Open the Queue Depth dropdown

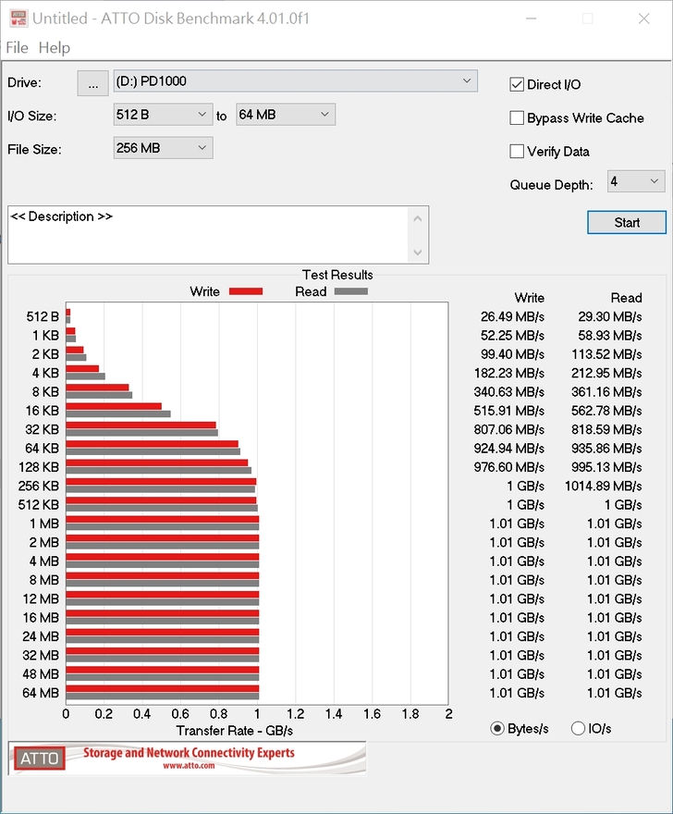[x=636, y=181]
